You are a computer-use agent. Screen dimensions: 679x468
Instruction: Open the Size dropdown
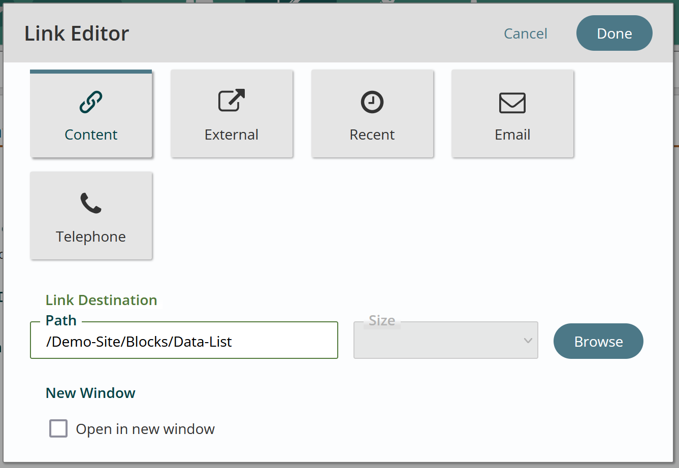[446, 340]
